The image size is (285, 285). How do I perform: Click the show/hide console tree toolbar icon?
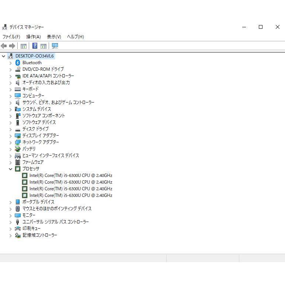(x=24, y=46)
